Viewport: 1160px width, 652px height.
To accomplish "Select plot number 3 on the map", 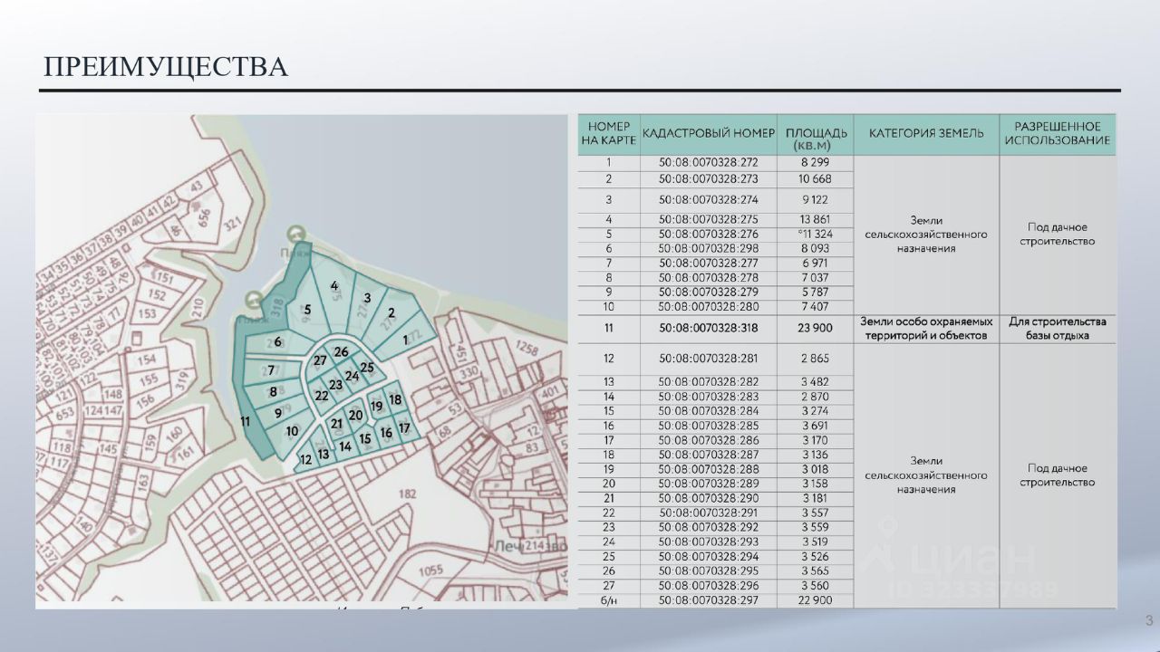I will click(366, 297).
